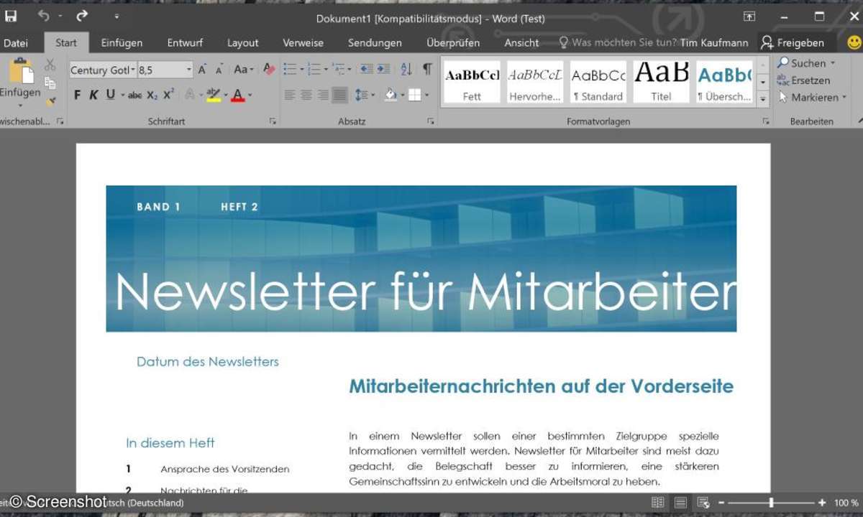Click the Was möchten Sie tun search field
Image resolution: width=863 pixels, height=517 pixels.
click(618, 43)
